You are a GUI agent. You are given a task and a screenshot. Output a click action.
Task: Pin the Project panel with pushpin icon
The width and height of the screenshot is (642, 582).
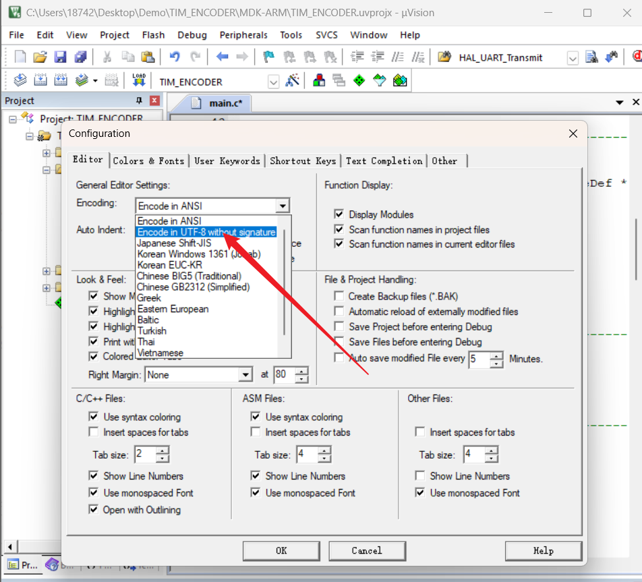click(x=139, y=100)
